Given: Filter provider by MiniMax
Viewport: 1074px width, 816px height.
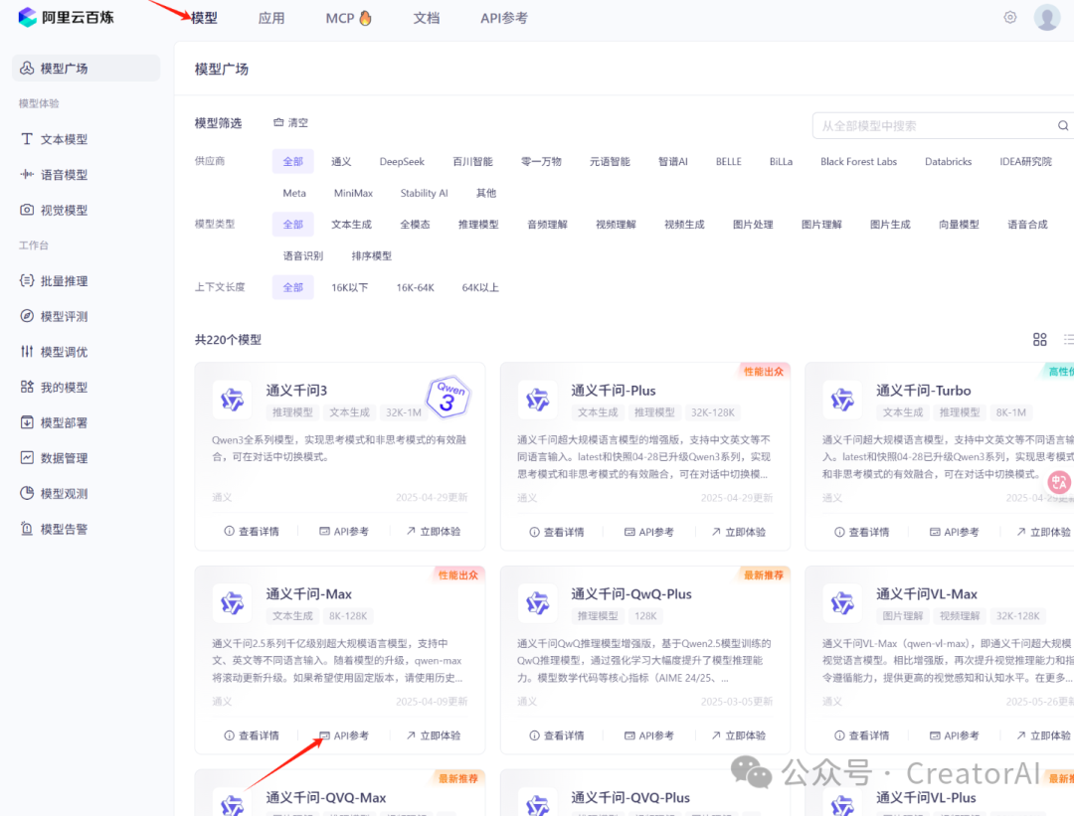Looking at the screenshot, I should 353,193.
